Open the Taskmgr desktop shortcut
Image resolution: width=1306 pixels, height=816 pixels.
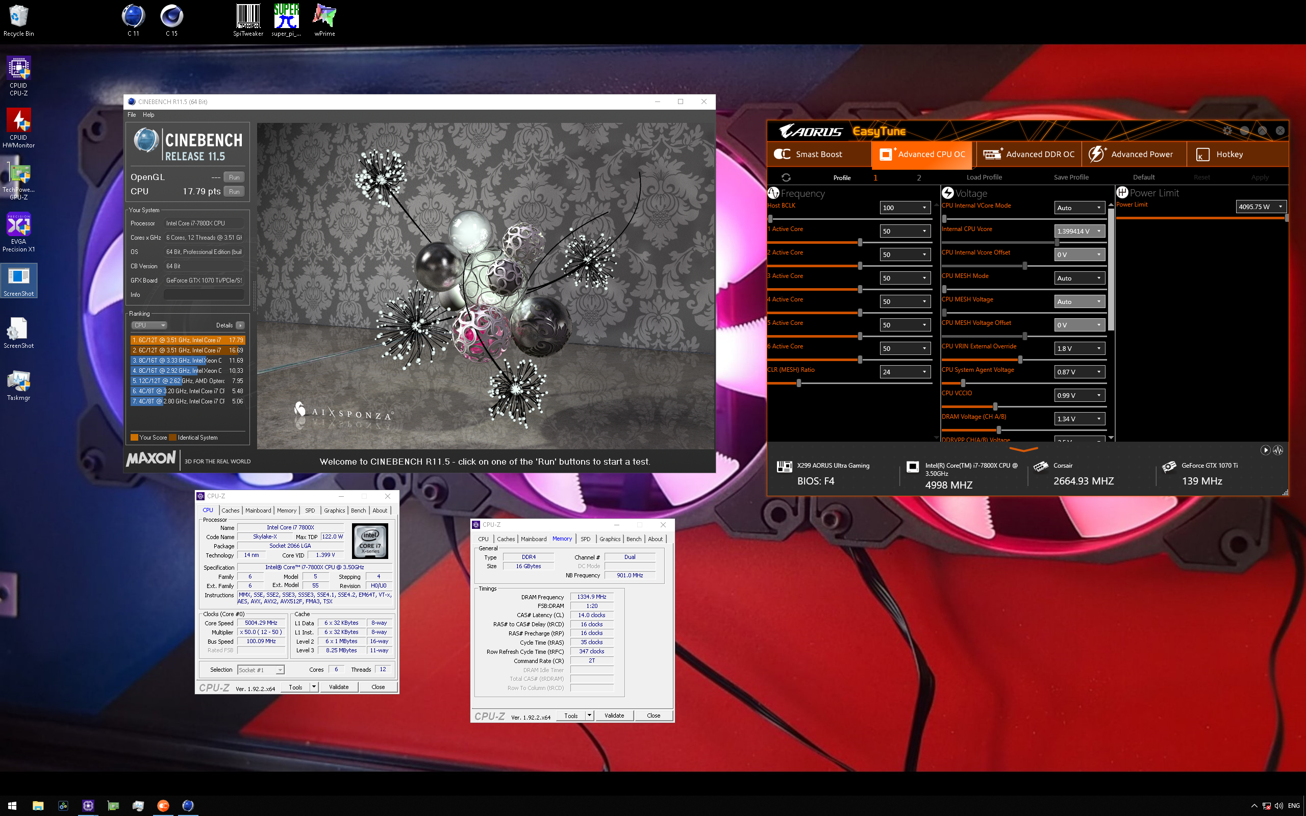click(18, 386)
